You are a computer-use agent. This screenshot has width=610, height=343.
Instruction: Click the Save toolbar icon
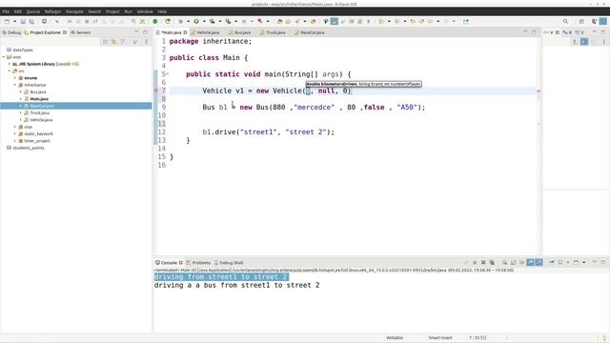(x=23, y=21)
